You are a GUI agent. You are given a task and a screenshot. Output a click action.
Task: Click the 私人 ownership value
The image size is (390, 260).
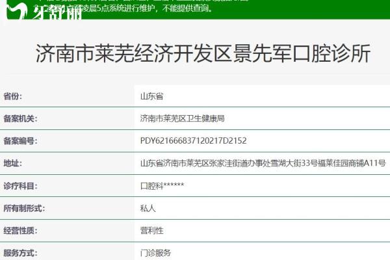pyautogui.click(x=148, y=209)
